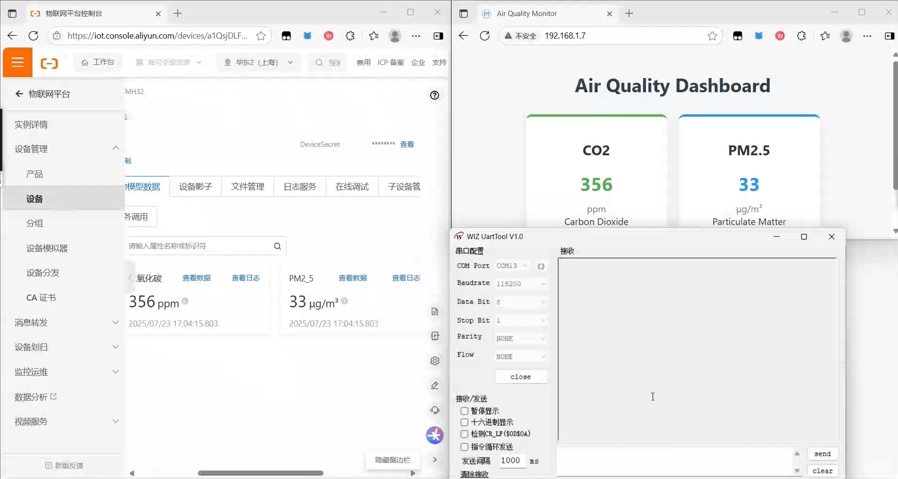Switch to the 日志服务 tab
Screen dimensions: 898x479
tap(299, 187)
